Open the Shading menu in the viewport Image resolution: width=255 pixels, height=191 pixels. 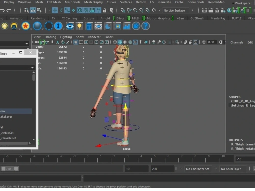tap(50, 37)
